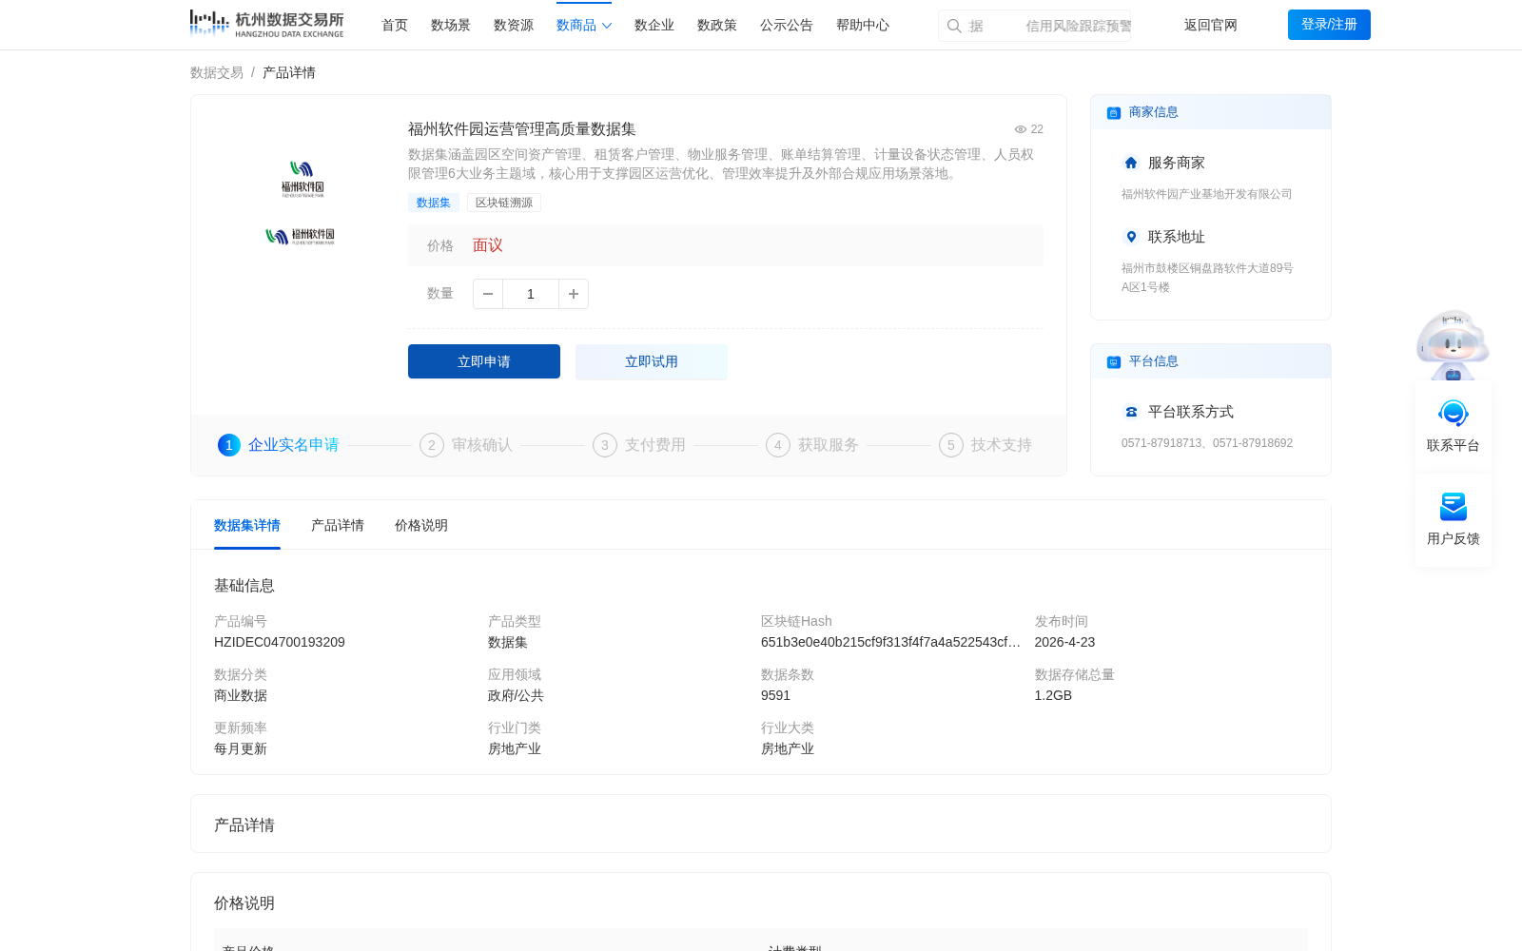
Task: Open 联系平台 headset support icon
Action: (x=1454, y=414)
